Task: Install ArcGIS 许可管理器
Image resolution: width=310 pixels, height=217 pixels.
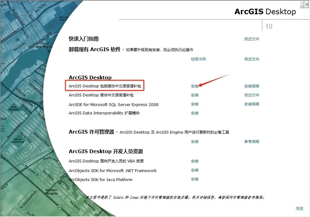Action: (x=195, y=142)
